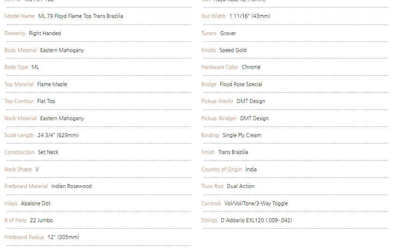
Task: Select the D'Addario EXL120 strings value
Action: click(x=256, y=220)
